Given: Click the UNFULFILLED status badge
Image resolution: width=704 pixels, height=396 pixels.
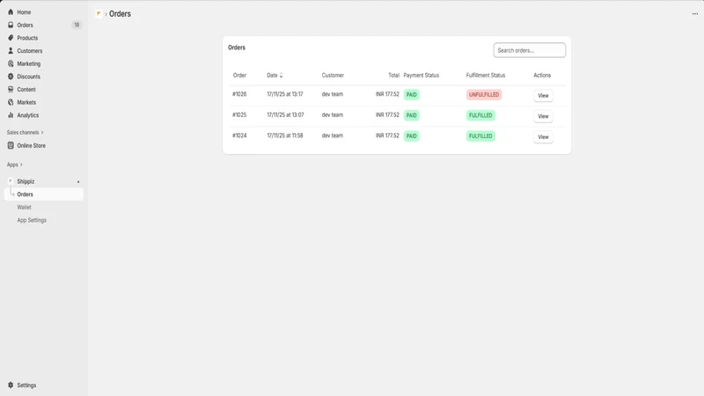Looking at the screenshot, I should click(x=484, y=95).
